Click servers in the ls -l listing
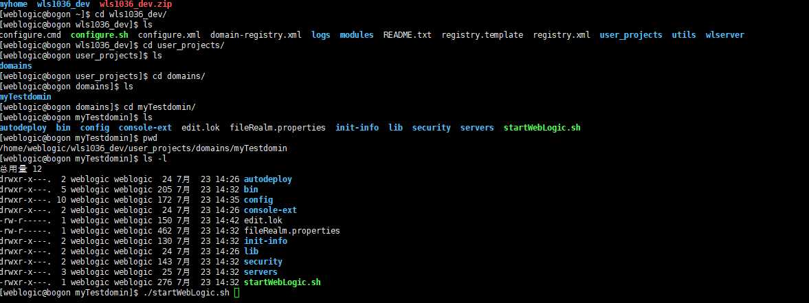 tap(261, 272)
